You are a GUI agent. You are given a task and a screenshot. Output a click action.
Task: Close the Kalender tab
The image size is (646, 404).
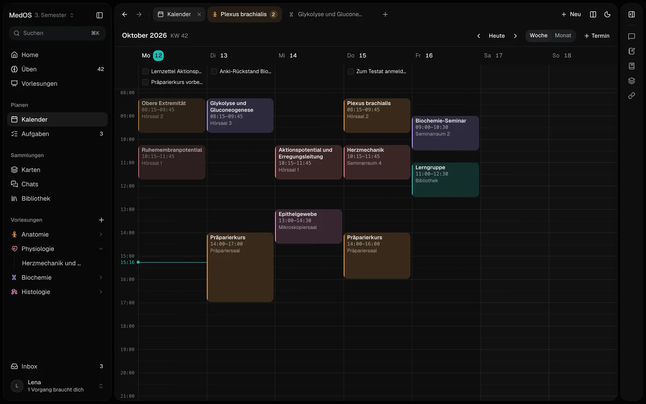(199, 14)
